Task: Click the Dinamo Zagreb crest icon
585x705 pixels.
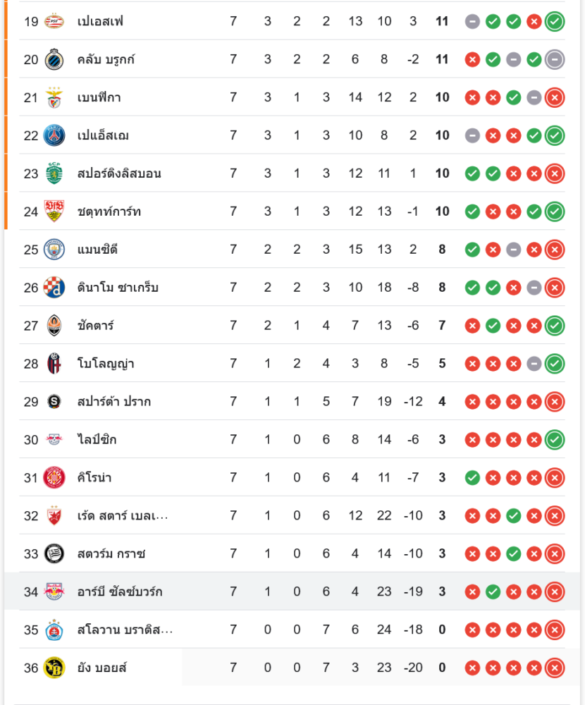Action: point(54,288)
